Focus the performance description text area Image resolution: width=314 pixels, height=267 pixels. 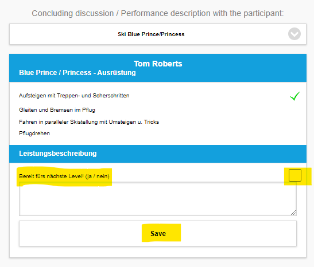tap(158, 199)
